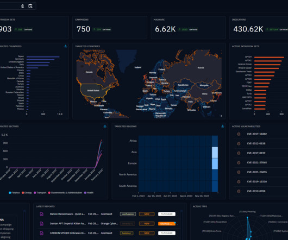The height and width of the screenshot is (240, 288).
Task: Click the report icon for Ranion Ransomware
Action: pos(42,214)
